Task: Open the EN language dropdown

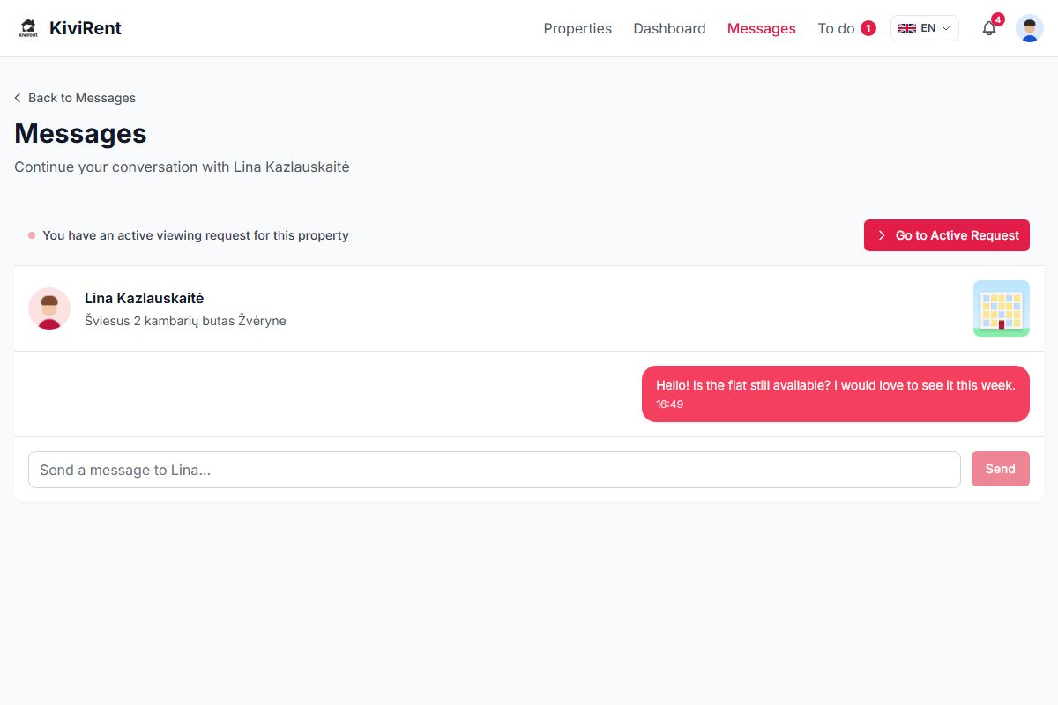Action: (925, 28)
